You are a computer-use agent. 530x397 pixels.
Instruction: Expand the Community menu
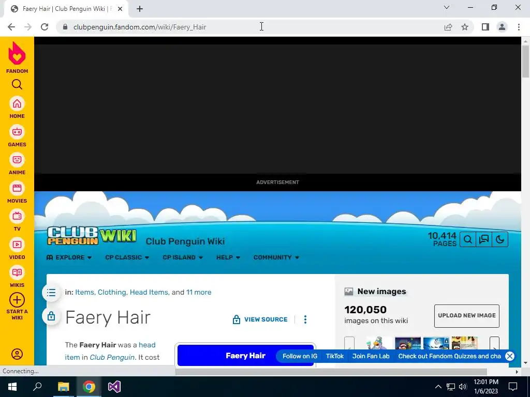click(x=276, y=257)
